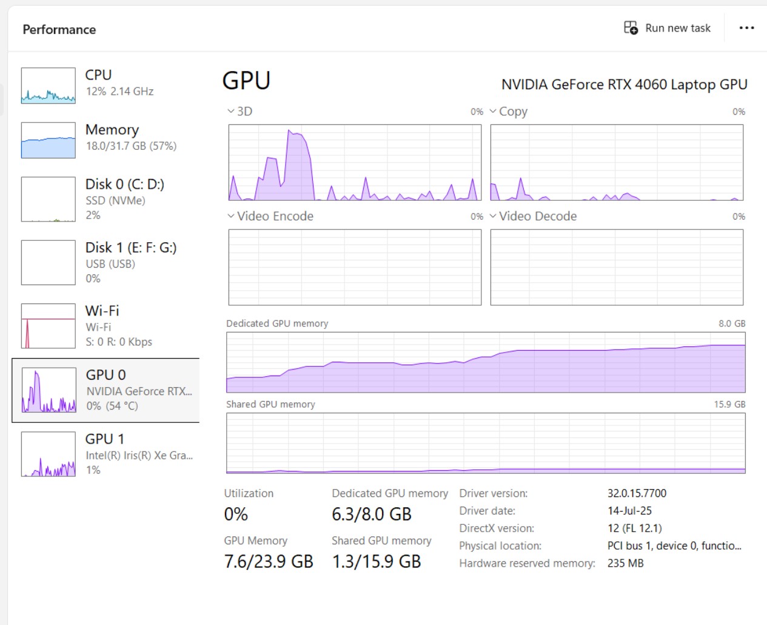Image resolution: width=767 pixels, height=625 pixels.
Task: Select the Memory performance item
Action: point(106,140)
